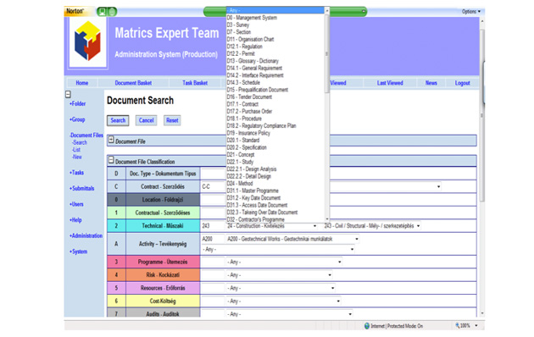Choose D20.1 - Standard in the dropdown list
The height and width of the screenshot is (337, 534).
tap(243, 140)
